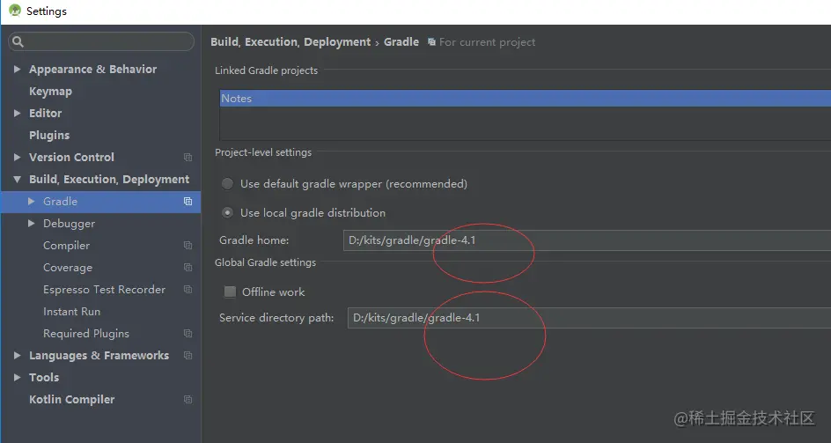Image resolution: width=831 pixels, height=443 pixels.
Task: Open the Coverage settings page
Action: point(68,268)
